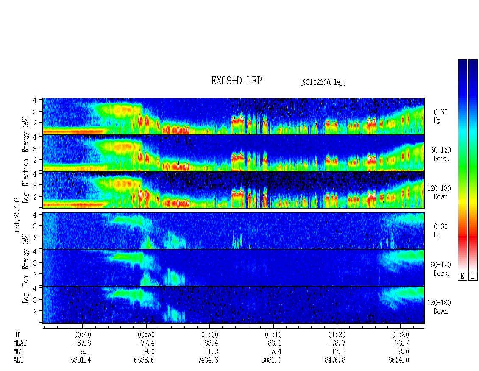Select the ion 0-60 Up spectrogram panel
This screenshot has width=479, height=371.
click(x=234, y=231)
